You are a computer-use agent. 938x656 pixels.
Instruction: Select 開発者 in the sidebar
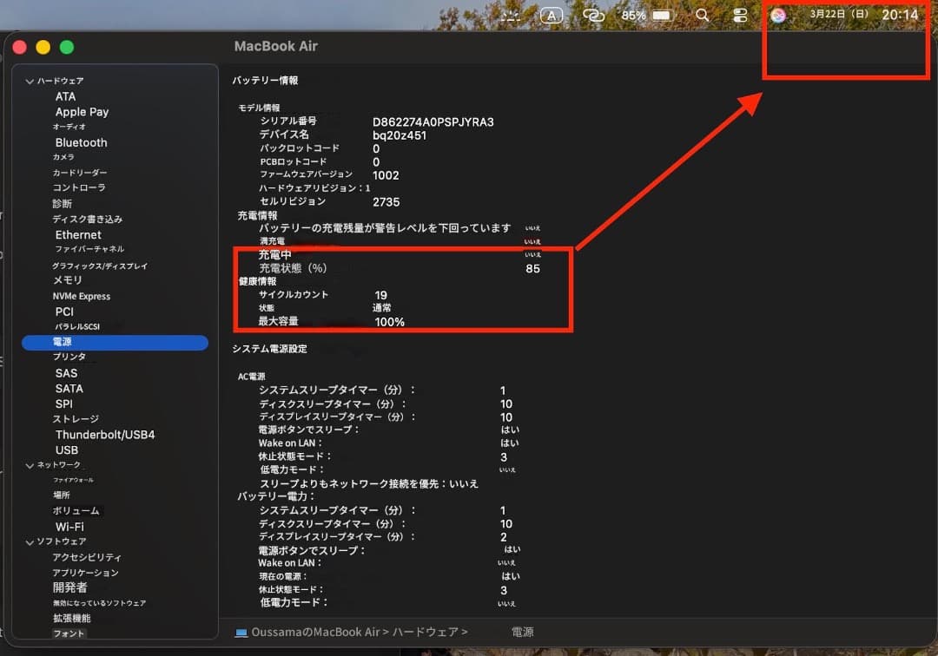[70, 588]
